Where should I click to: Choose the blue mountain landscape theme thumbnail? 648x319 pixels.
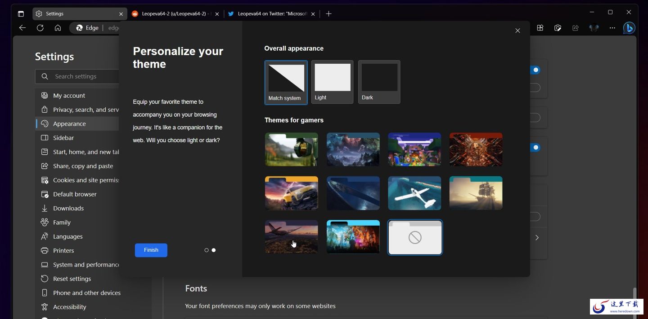point(353,149)
